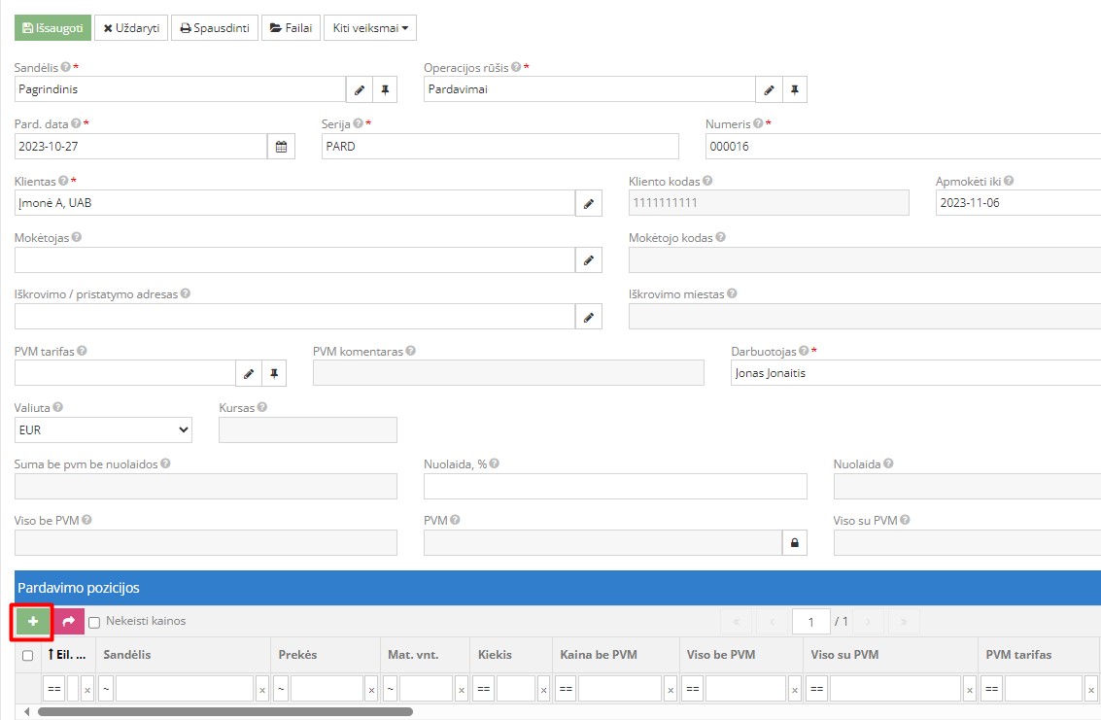Edit the Sandėlis field with pencil icon
Screen dimensions: 1101x720
(360, 89)
